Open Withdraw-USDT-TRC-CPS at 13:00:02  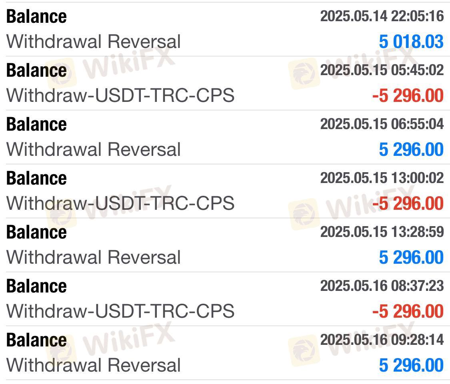point(225,191)
